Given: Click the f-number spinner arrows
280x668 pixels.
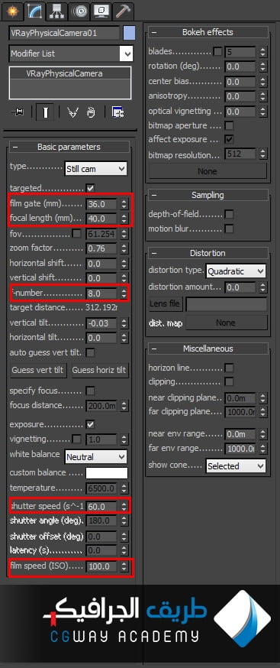Looking at the screenshot, I should (x=124, y=293).
